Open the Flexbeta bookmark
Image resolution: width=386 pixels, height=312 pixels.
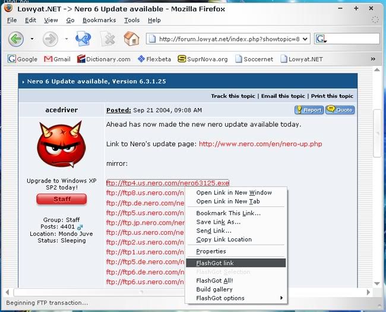154,59
